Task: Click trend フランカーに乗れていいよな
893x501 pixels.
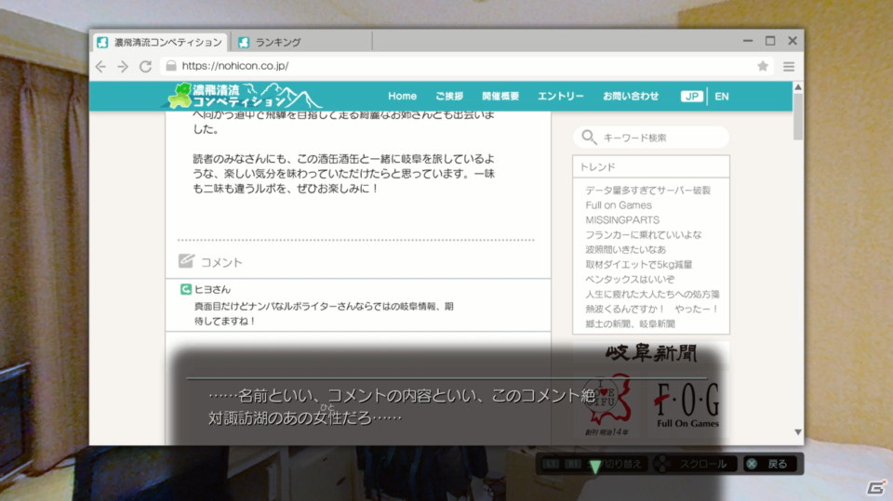Action: coord(644,234)
